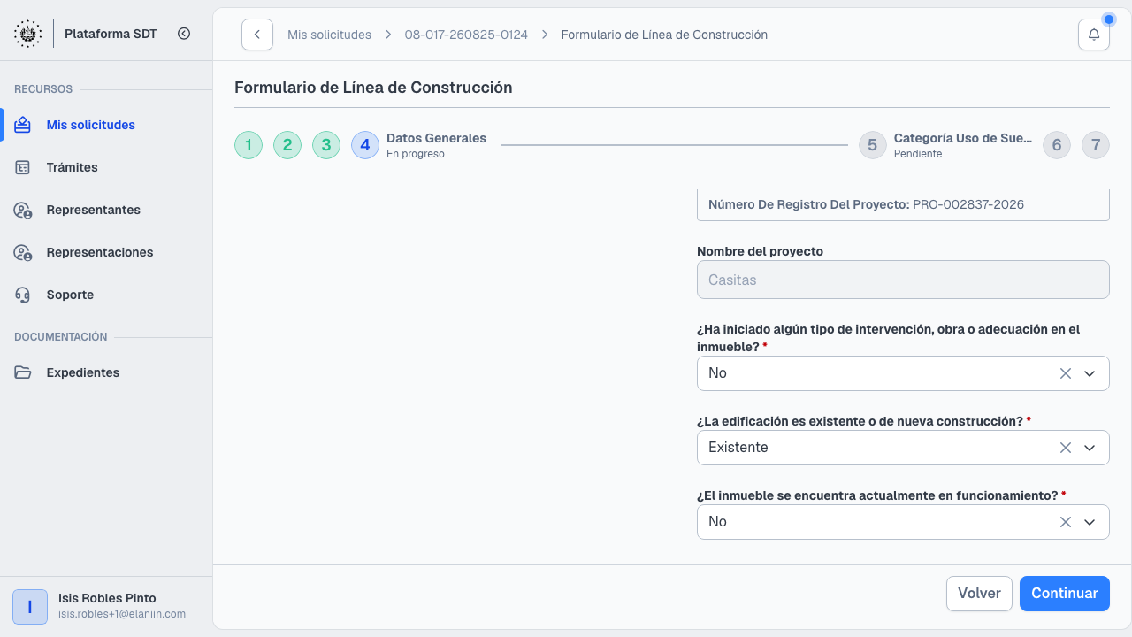Open Soporte in sidebar
Screen dimensions: 1132x637
point(106,295)
